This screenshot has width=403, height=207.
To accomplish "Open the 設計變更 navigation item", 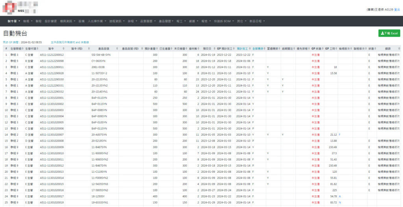I will click(51, 21).
